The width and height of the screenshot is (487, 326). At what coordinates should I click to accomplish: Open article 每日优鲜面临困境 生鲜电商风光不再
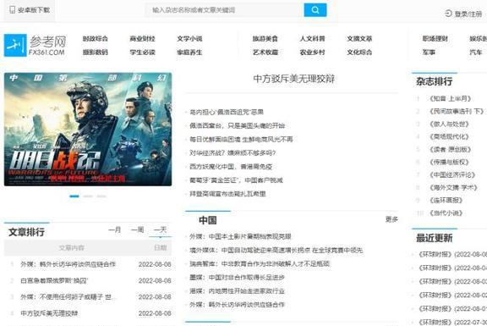tap(241, 139)
